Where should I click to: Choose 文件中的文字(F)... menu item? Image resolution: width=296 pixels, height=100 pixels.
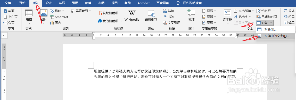click(275, 36)
